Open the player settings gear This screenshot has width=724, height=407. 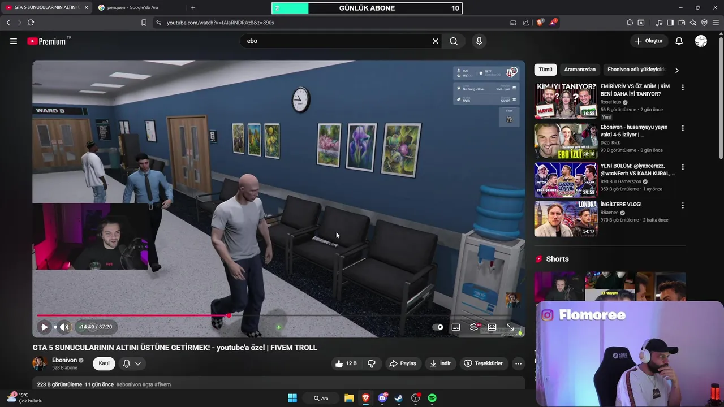pyautogui.click(x=474, y=327)
